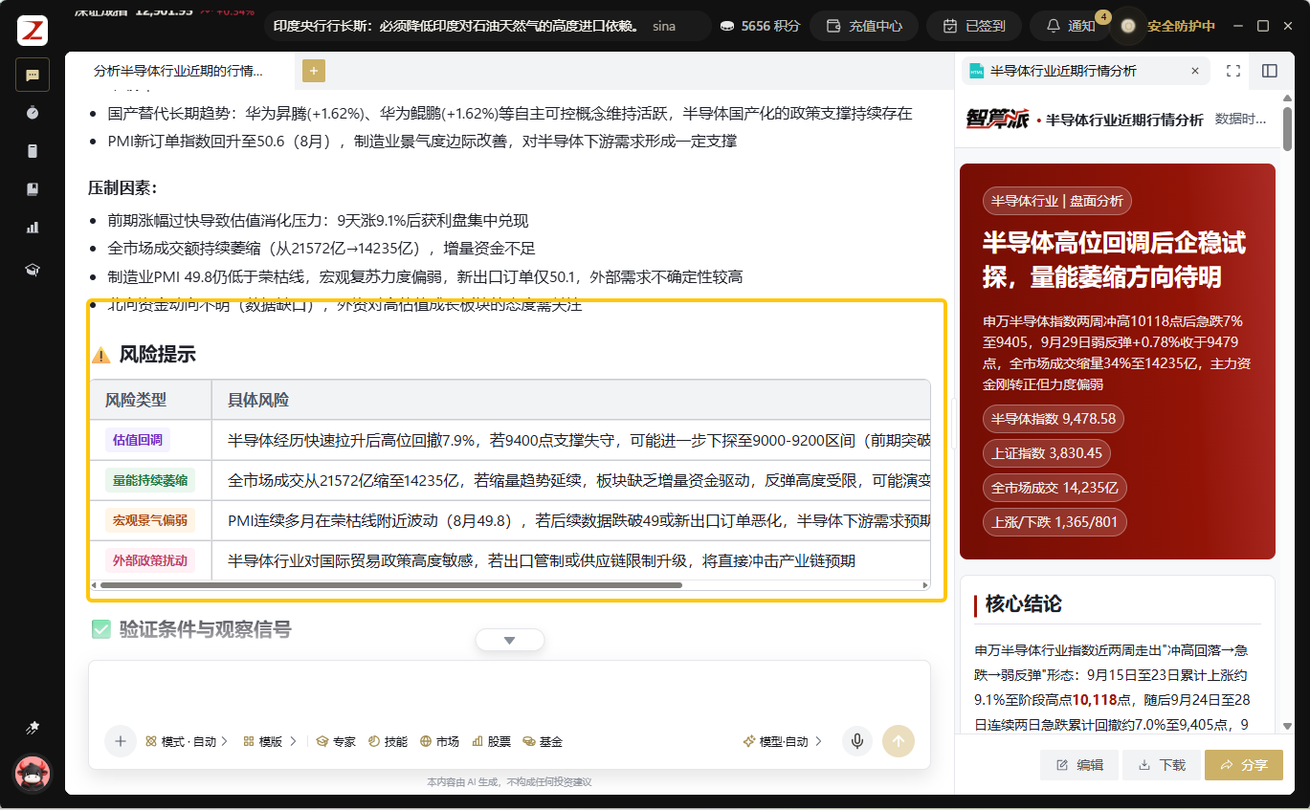The height and width of the screenshot is (810, 1310).
Task: Click the risk table horizontal scrollbar
Action: pyautogui.click(x=391, y=584)
